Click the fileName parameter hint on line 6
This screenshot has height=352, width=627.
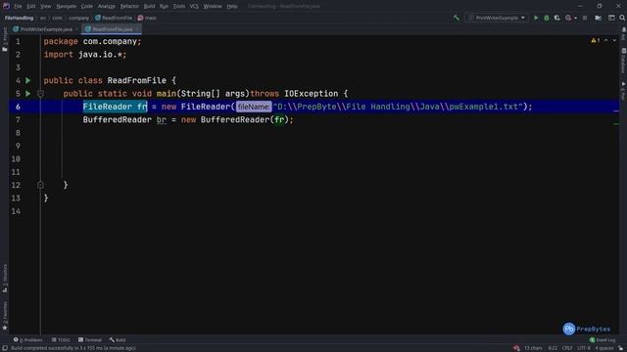[x=254, y=107]
